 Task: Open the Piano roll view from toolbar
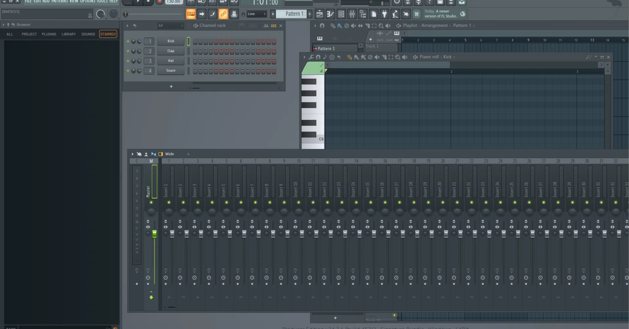click(x=330, y=14)
